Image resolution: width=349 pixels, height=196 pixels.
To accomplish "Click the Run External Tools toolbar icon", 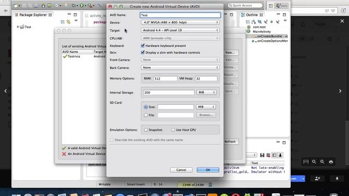I will point(90,5).
